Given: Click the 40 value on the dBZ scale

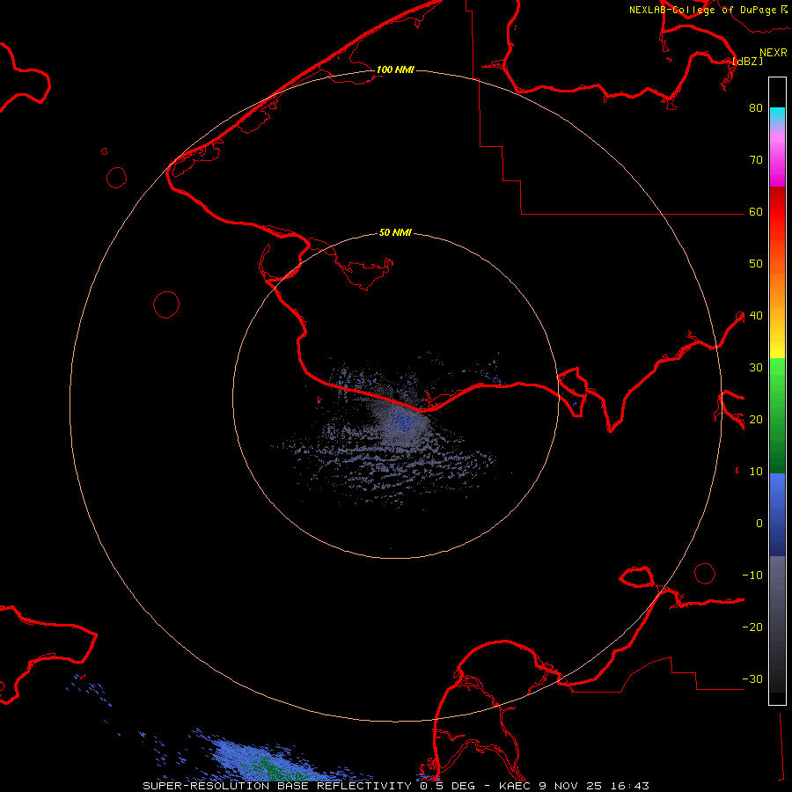Looking at the screenshot, I should pyautogui.click(x=756, y=316).
